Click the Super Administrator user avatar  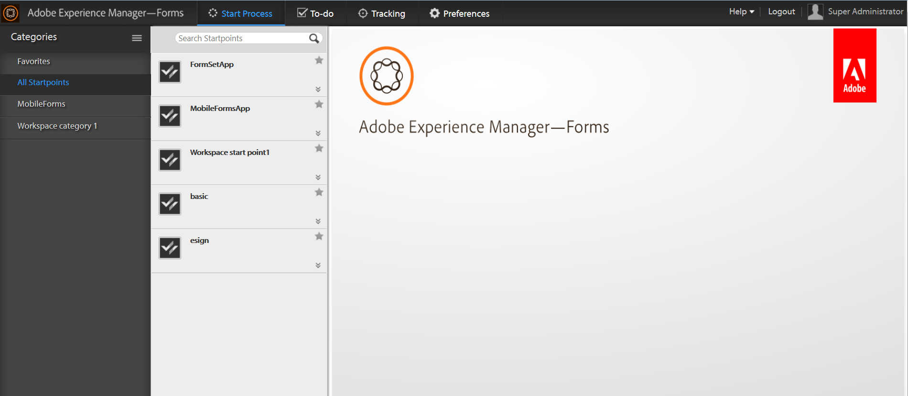pyautogui.click(x=815, y=12)
